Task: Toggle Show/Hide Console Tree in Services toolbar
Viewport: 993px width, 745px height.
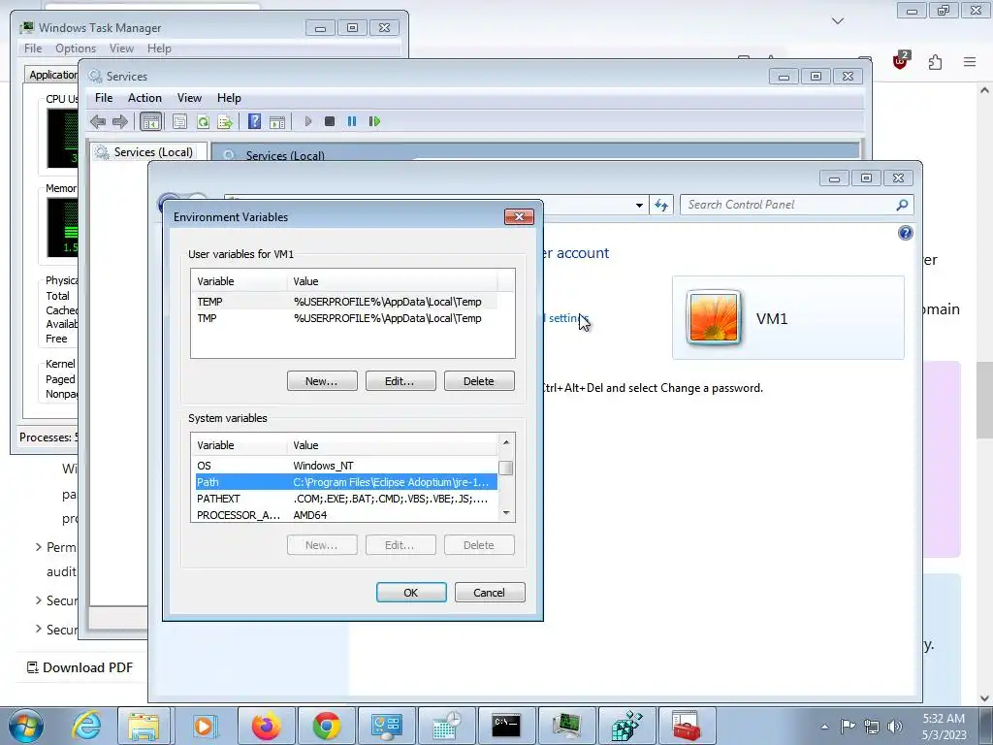Action: point(150,121)
